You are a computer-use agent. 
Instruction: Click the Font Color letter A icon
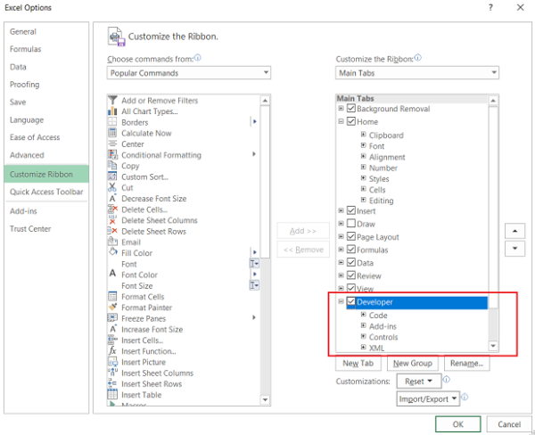click(x=112, y=274)
